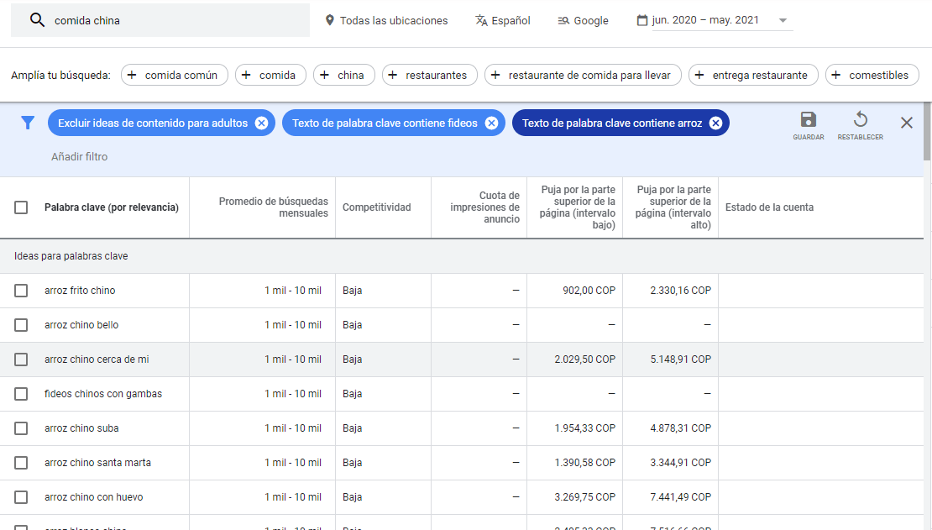Open filter options via the funnel icon
Image resolution: width=932 pixels, height=530 pixels.
[28, 123]
